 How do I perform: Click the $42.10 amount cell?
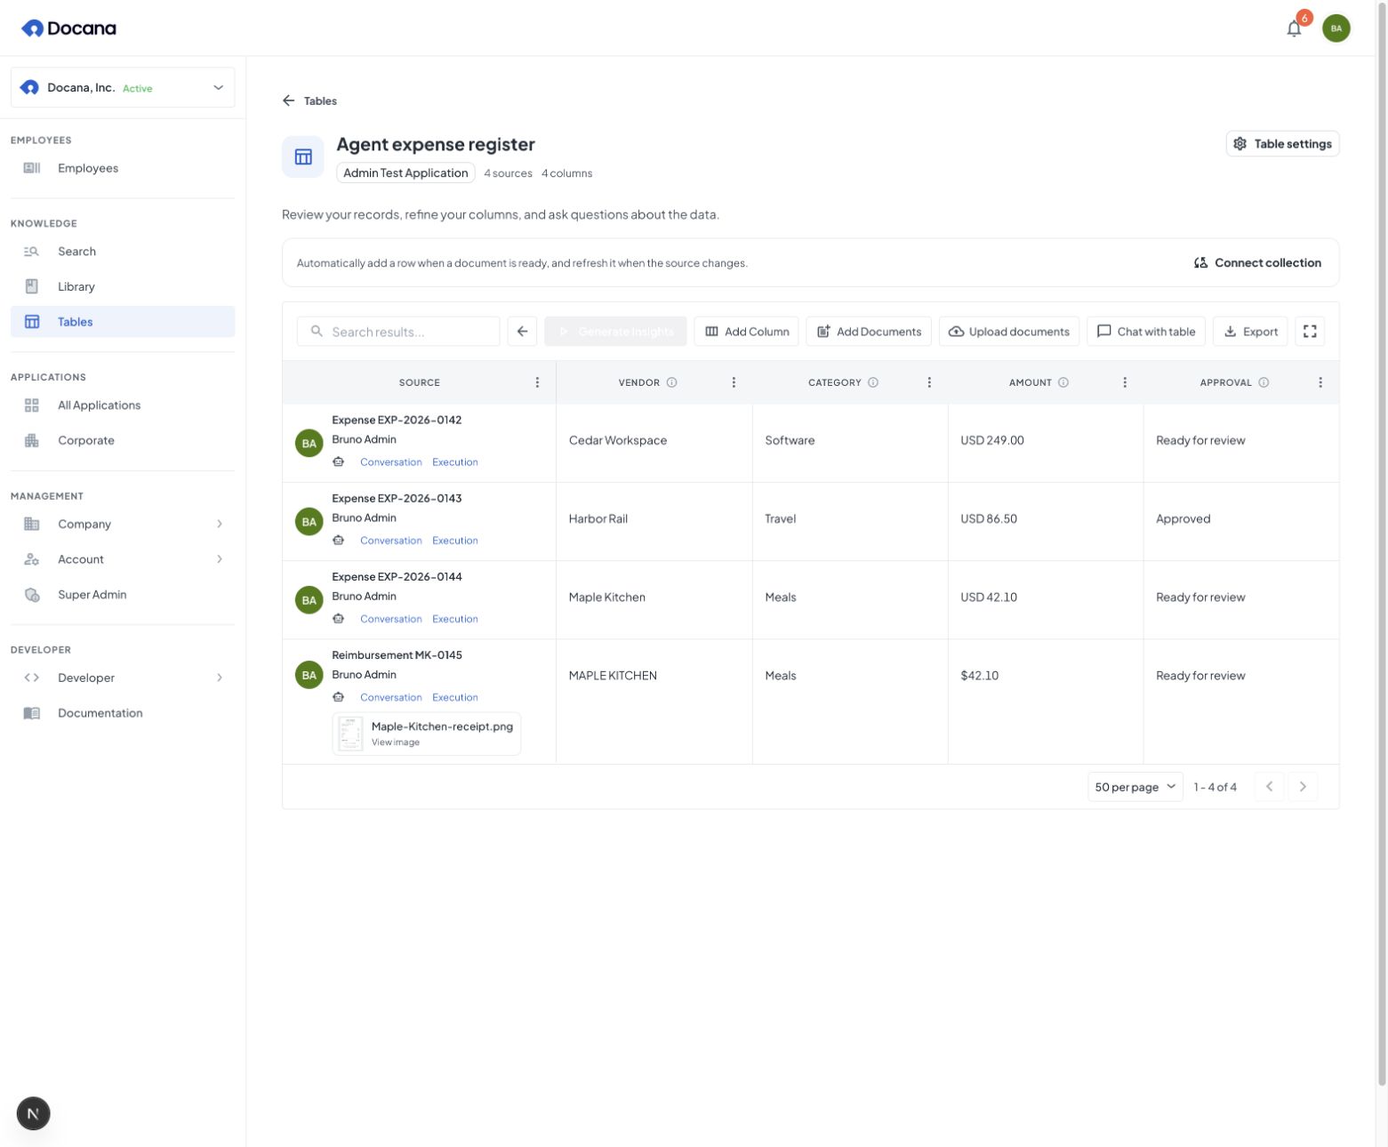click(1046, 702)
